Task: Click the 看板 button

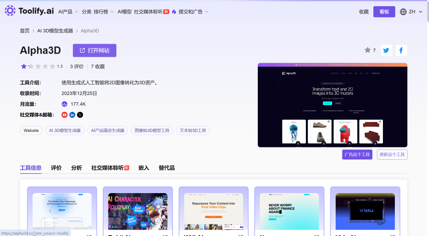Action: 384,12
